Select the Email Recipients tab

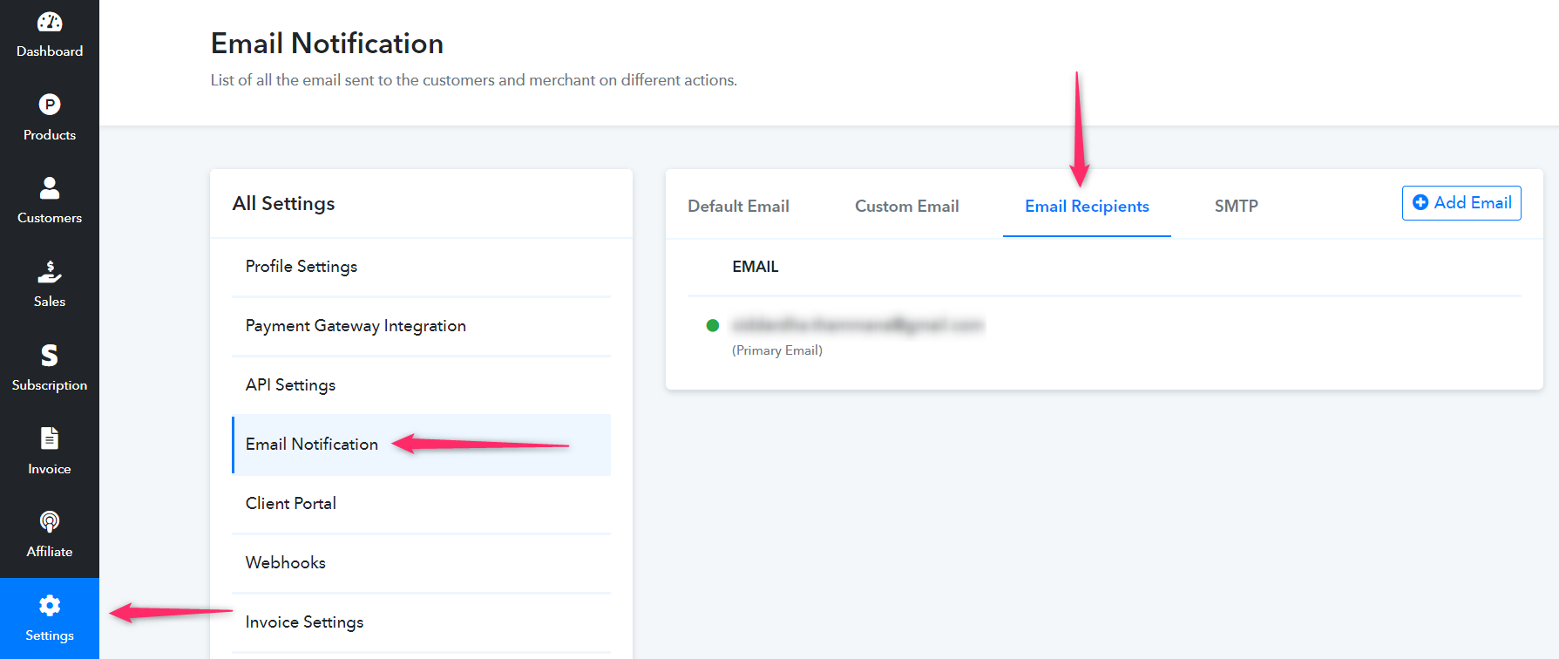[1087, 207]
